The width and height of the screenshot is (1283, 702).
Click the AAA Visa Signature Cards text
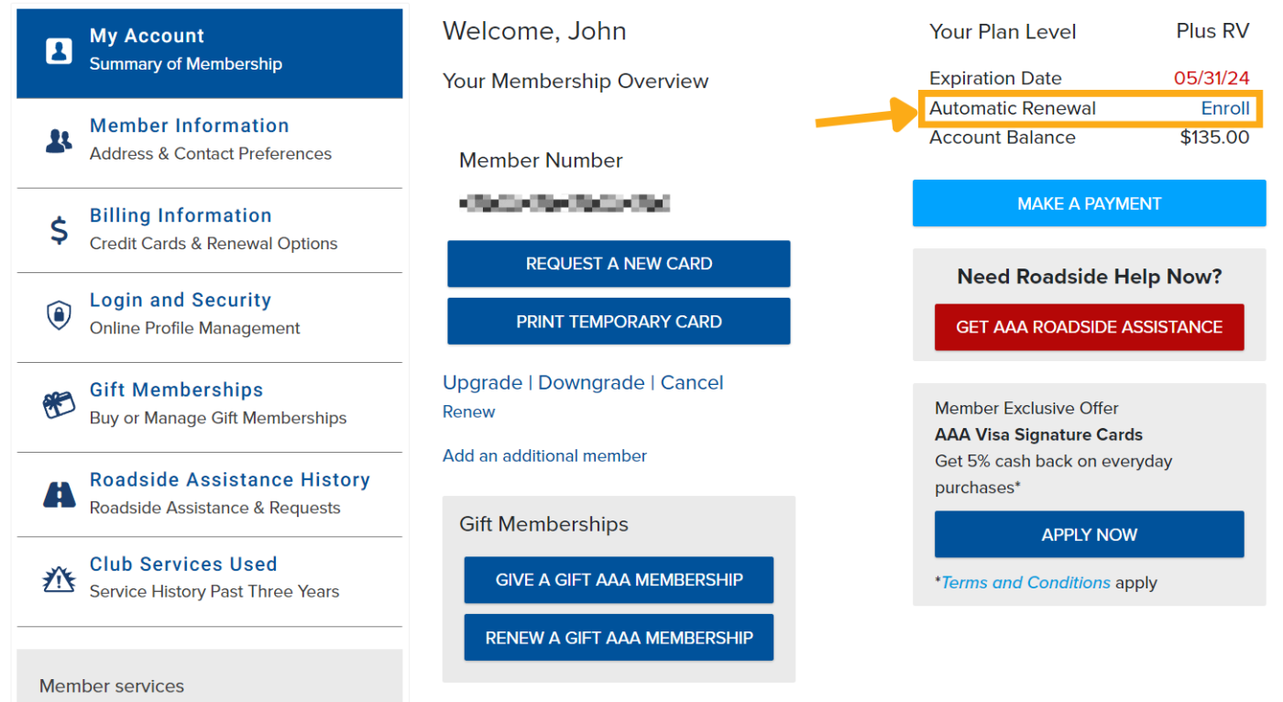1038,434
